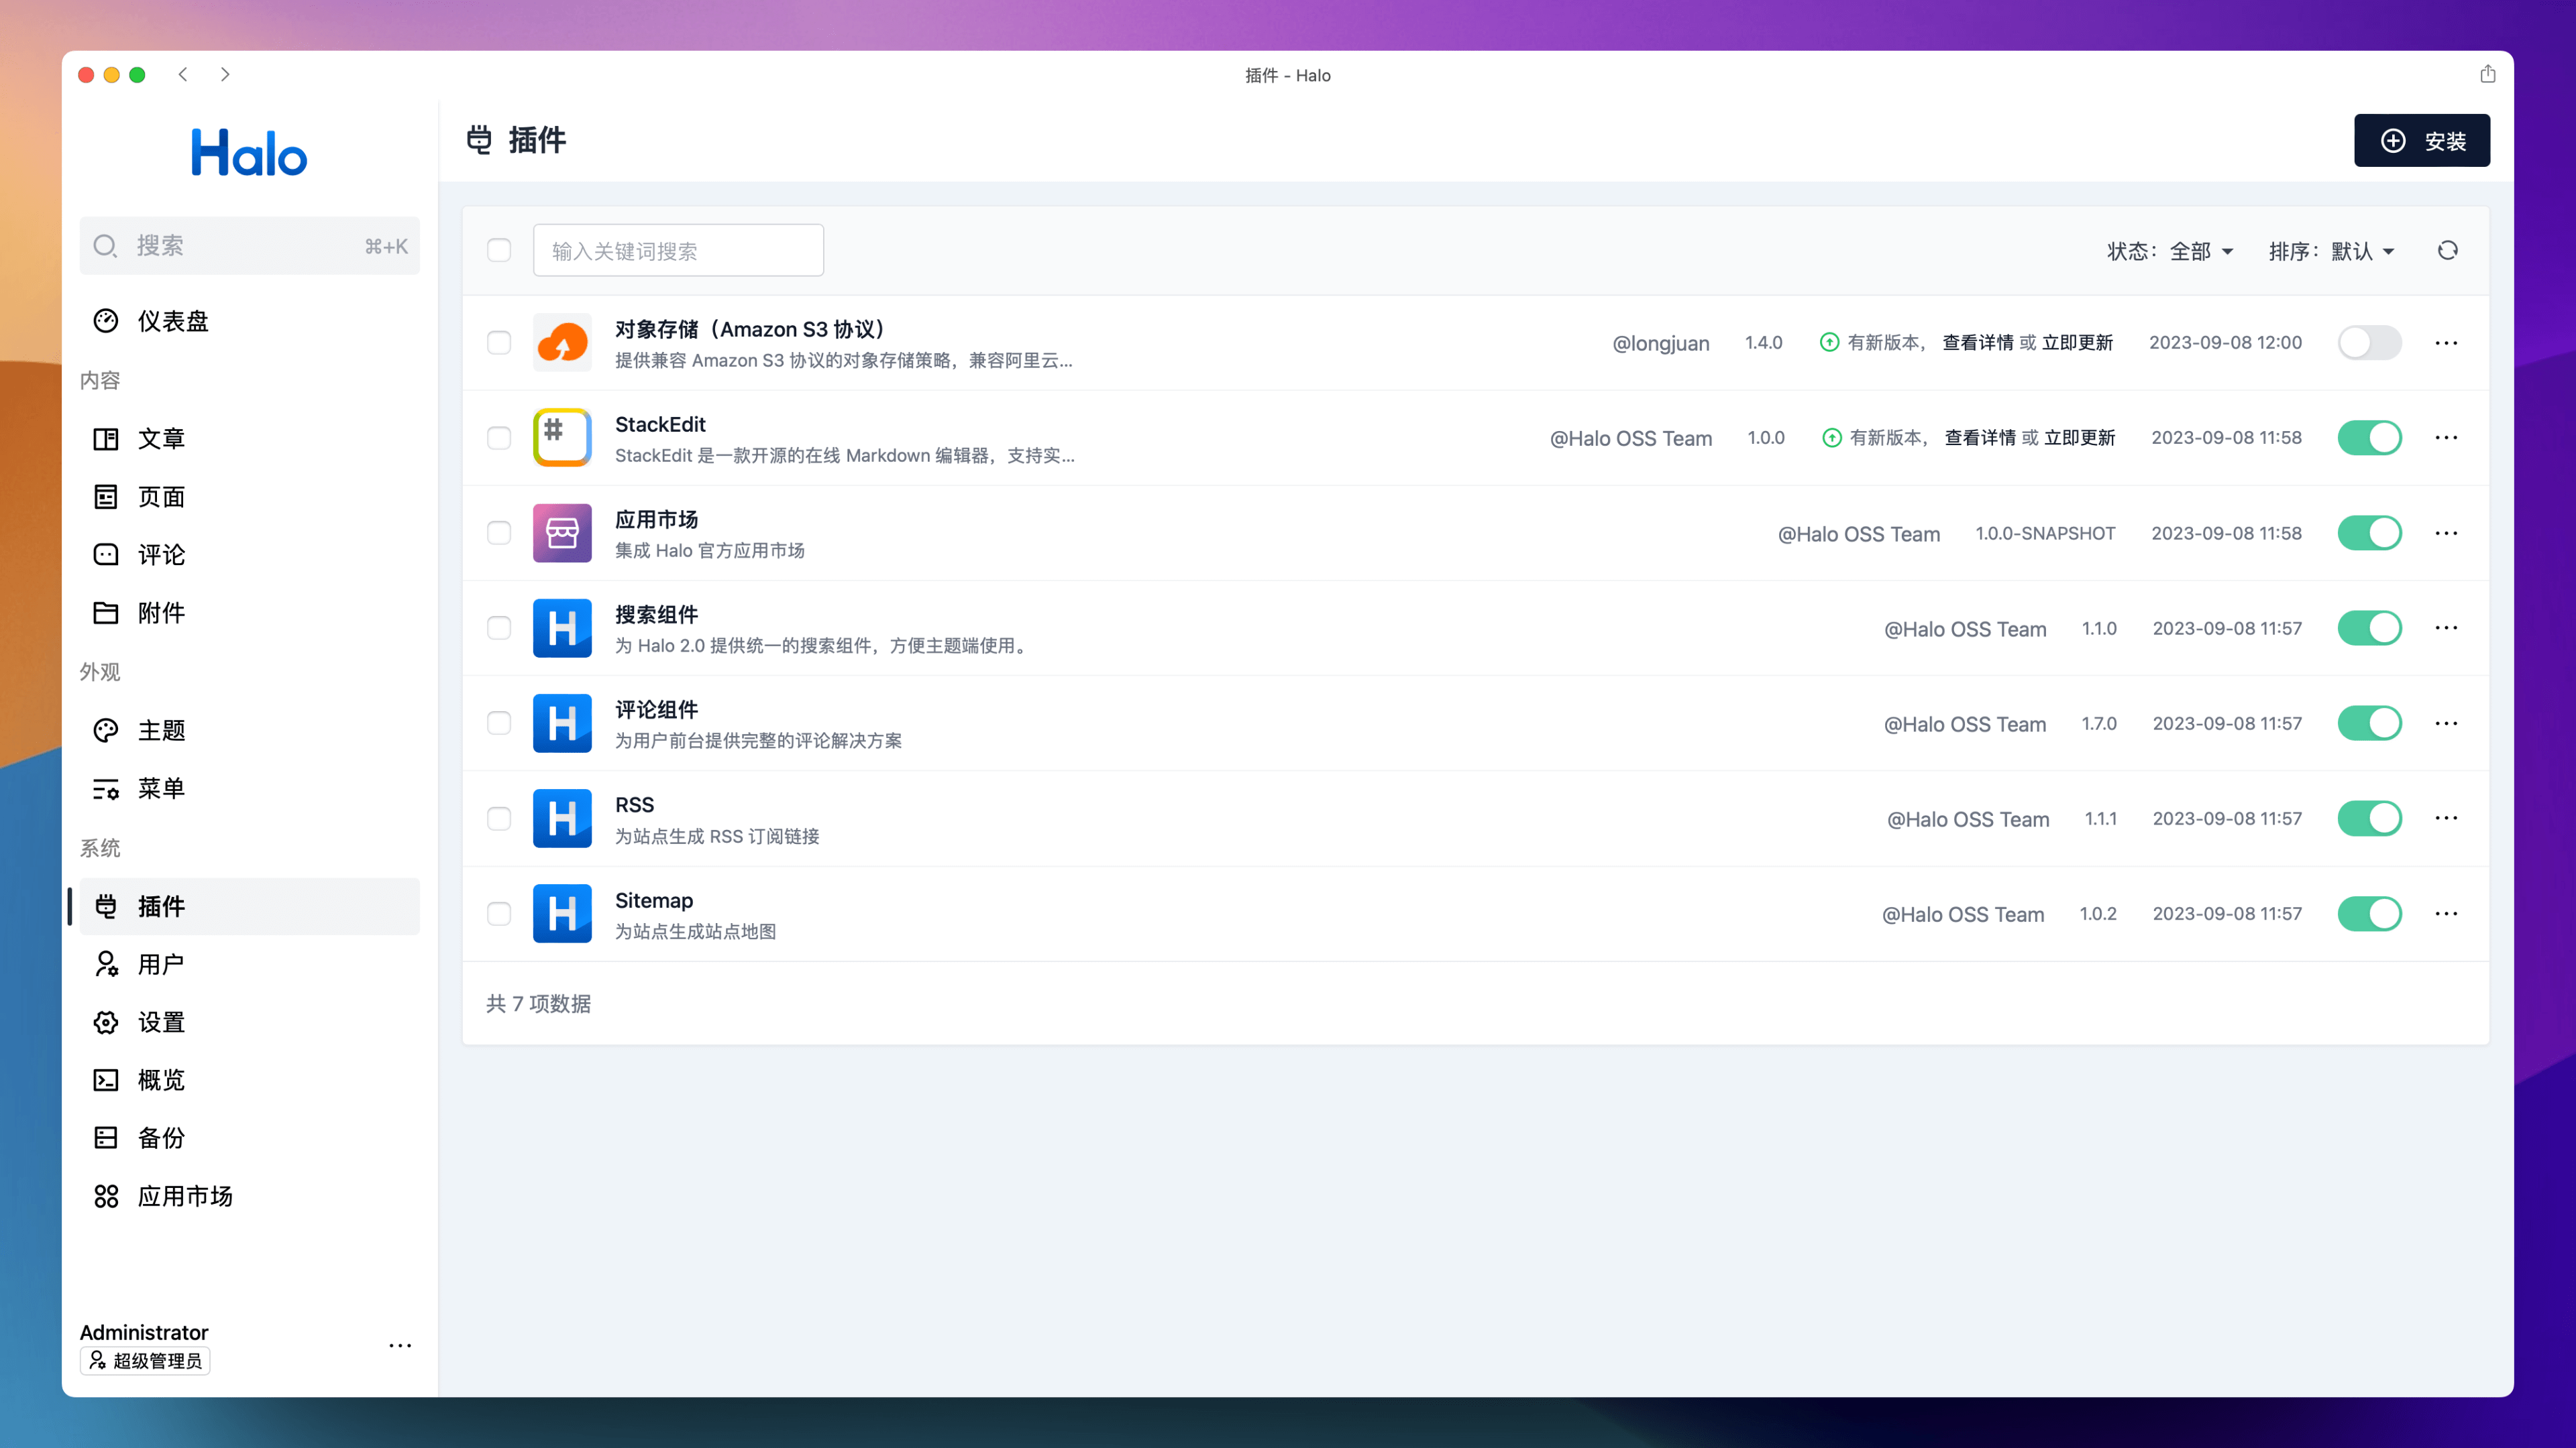Check the 搜索组件 plugin checkbox
The image size is (2576, 1448).
coord(499,627)
